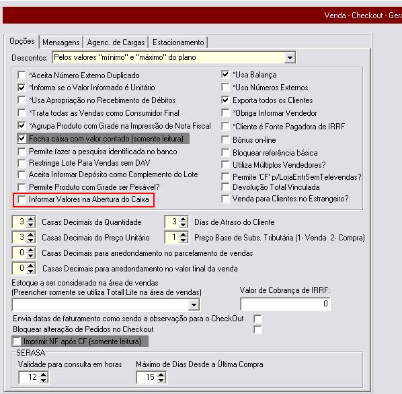Check Envia datas de faturamento como observação

(257, 319)
